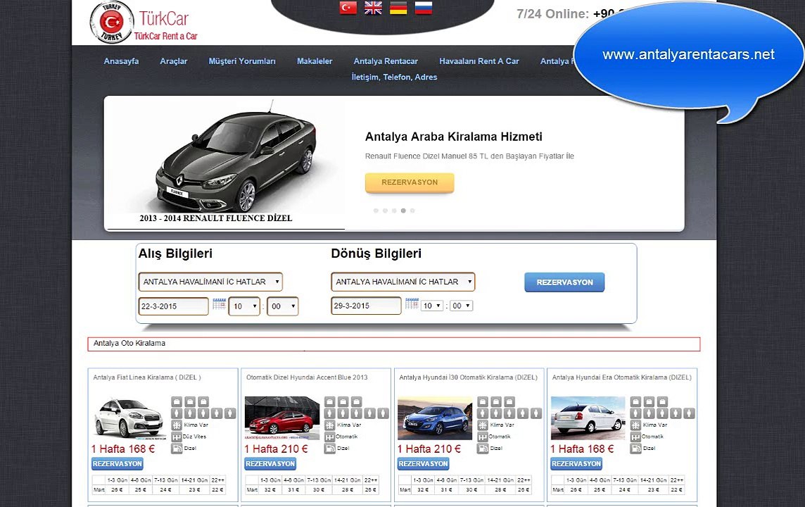Choose the German flag language
805x507 pixels.
398,7
